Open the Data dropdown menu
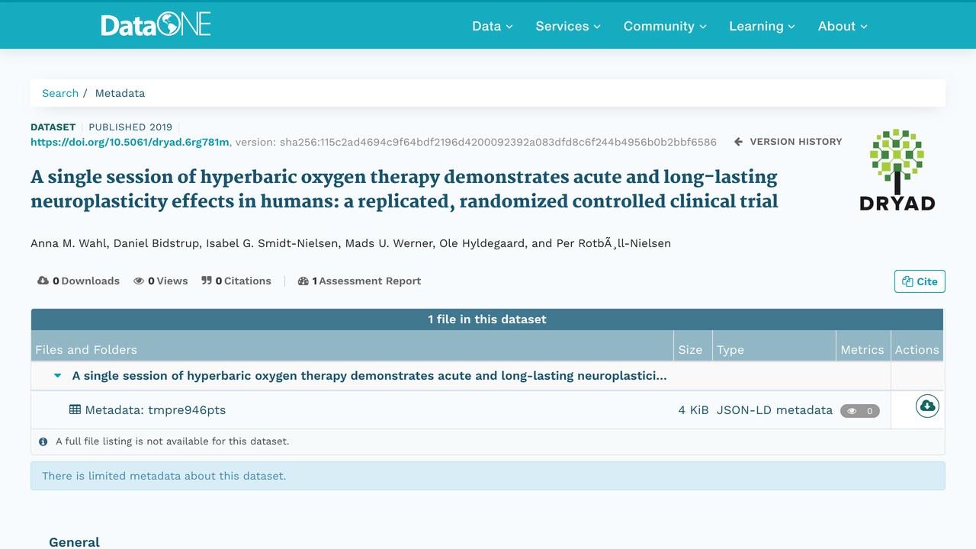 [x=493, y=26]
